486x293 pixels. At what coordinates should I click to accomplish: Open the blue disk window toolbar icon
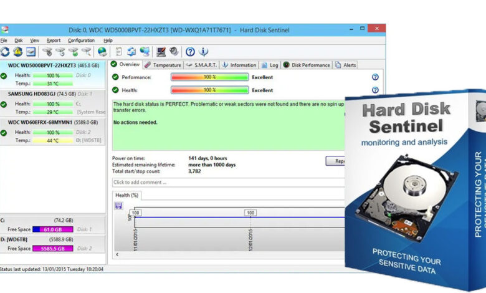click(31, 52)
